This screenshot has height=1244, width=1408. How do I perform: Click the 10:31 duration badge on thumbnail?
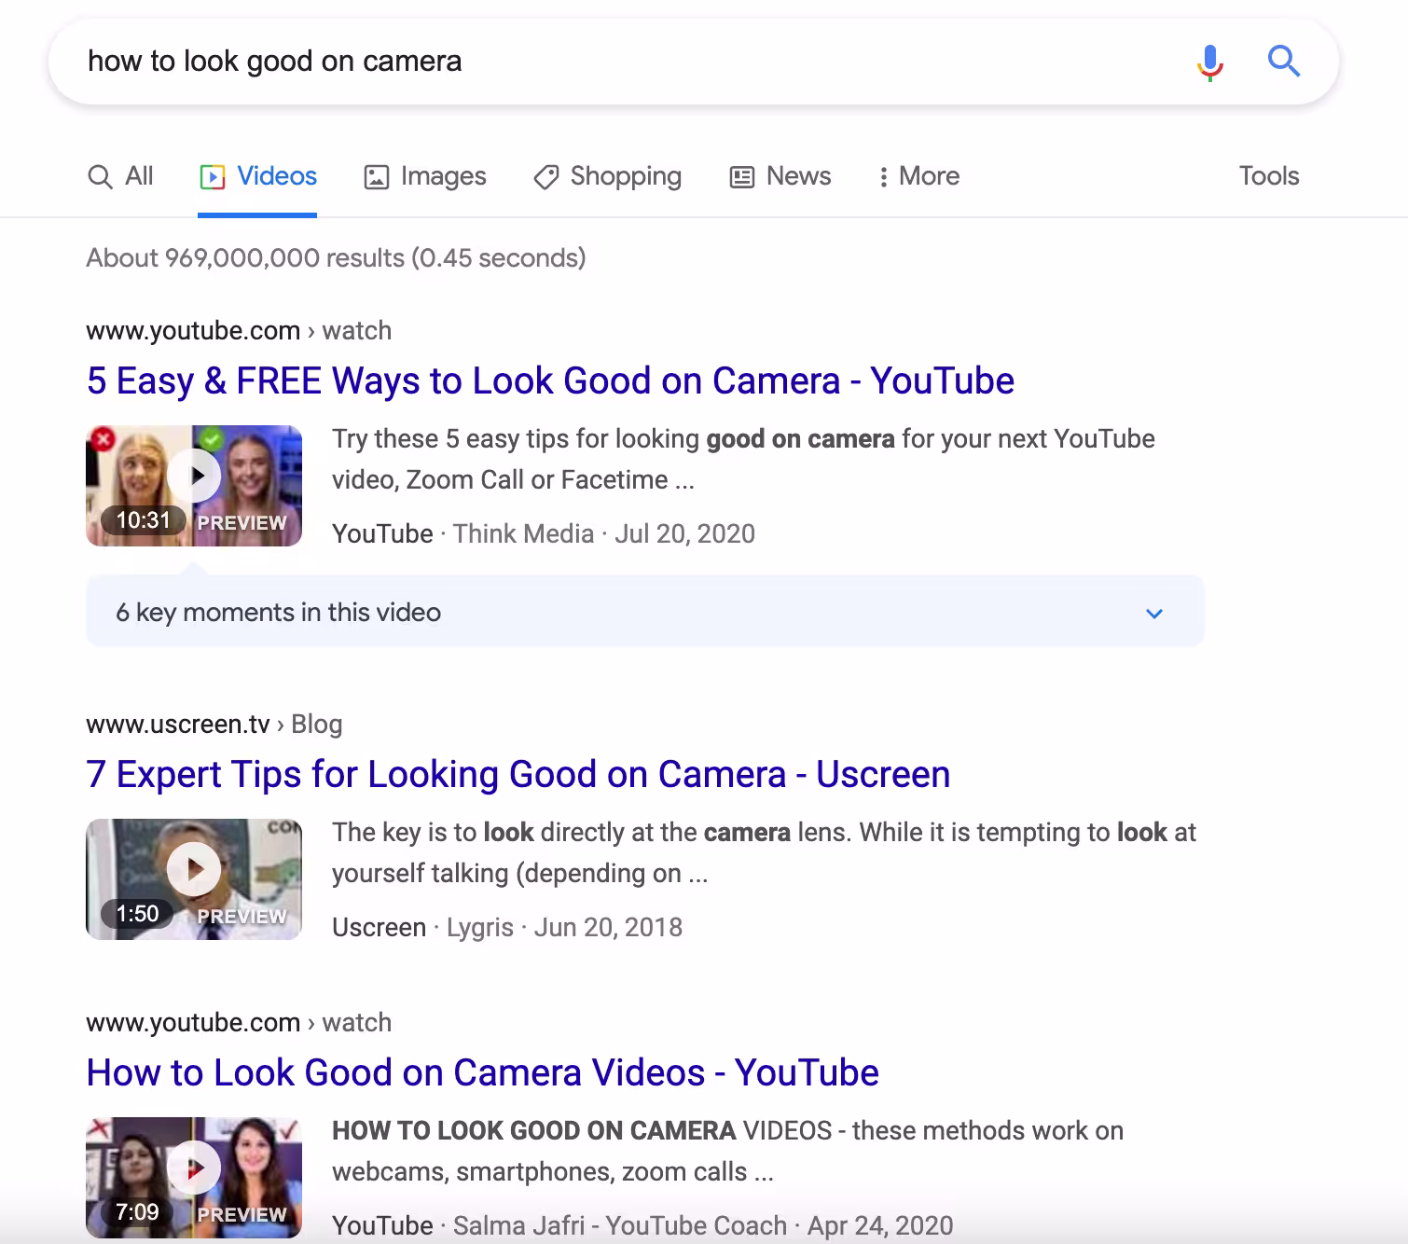pos(144,520)
